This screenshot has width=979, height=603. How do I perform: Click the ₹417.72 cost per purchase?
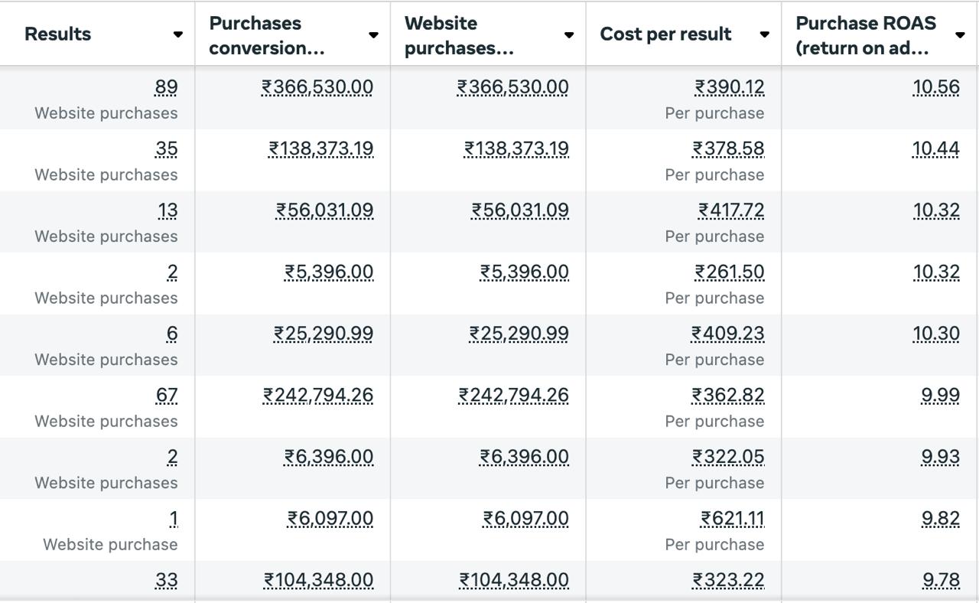[x=730, y=210]
